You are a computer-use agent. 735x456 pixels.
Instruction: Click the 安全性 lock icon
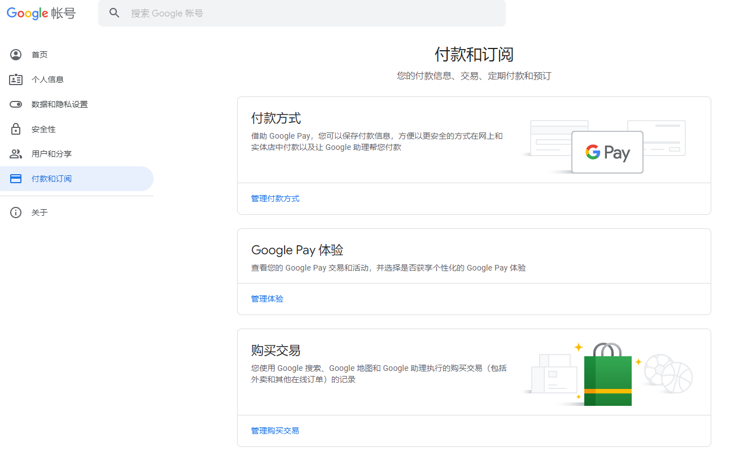(x=16, y=129)
